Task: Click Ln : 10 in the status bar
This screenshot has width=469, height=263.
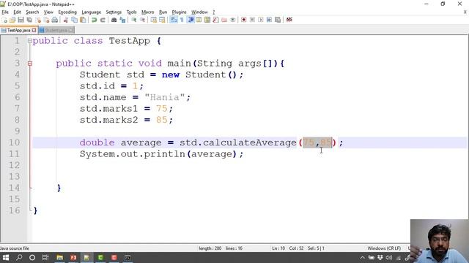Action: [278, 248]
